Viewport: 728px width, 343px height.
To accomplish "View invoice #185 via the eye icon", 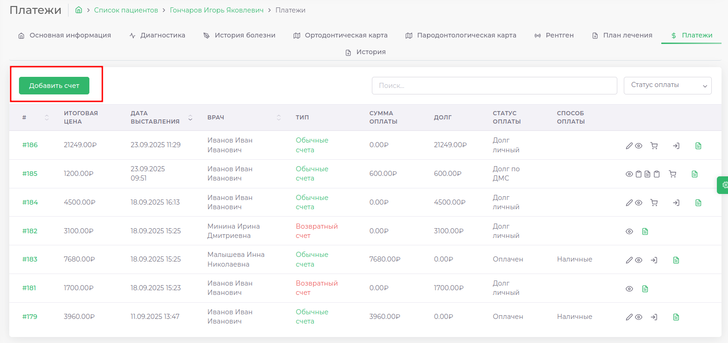I will [x=629, y=174].
